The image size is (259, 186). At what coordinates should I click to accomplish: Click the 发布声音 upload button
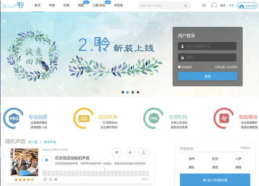click(x=247, y=6)
